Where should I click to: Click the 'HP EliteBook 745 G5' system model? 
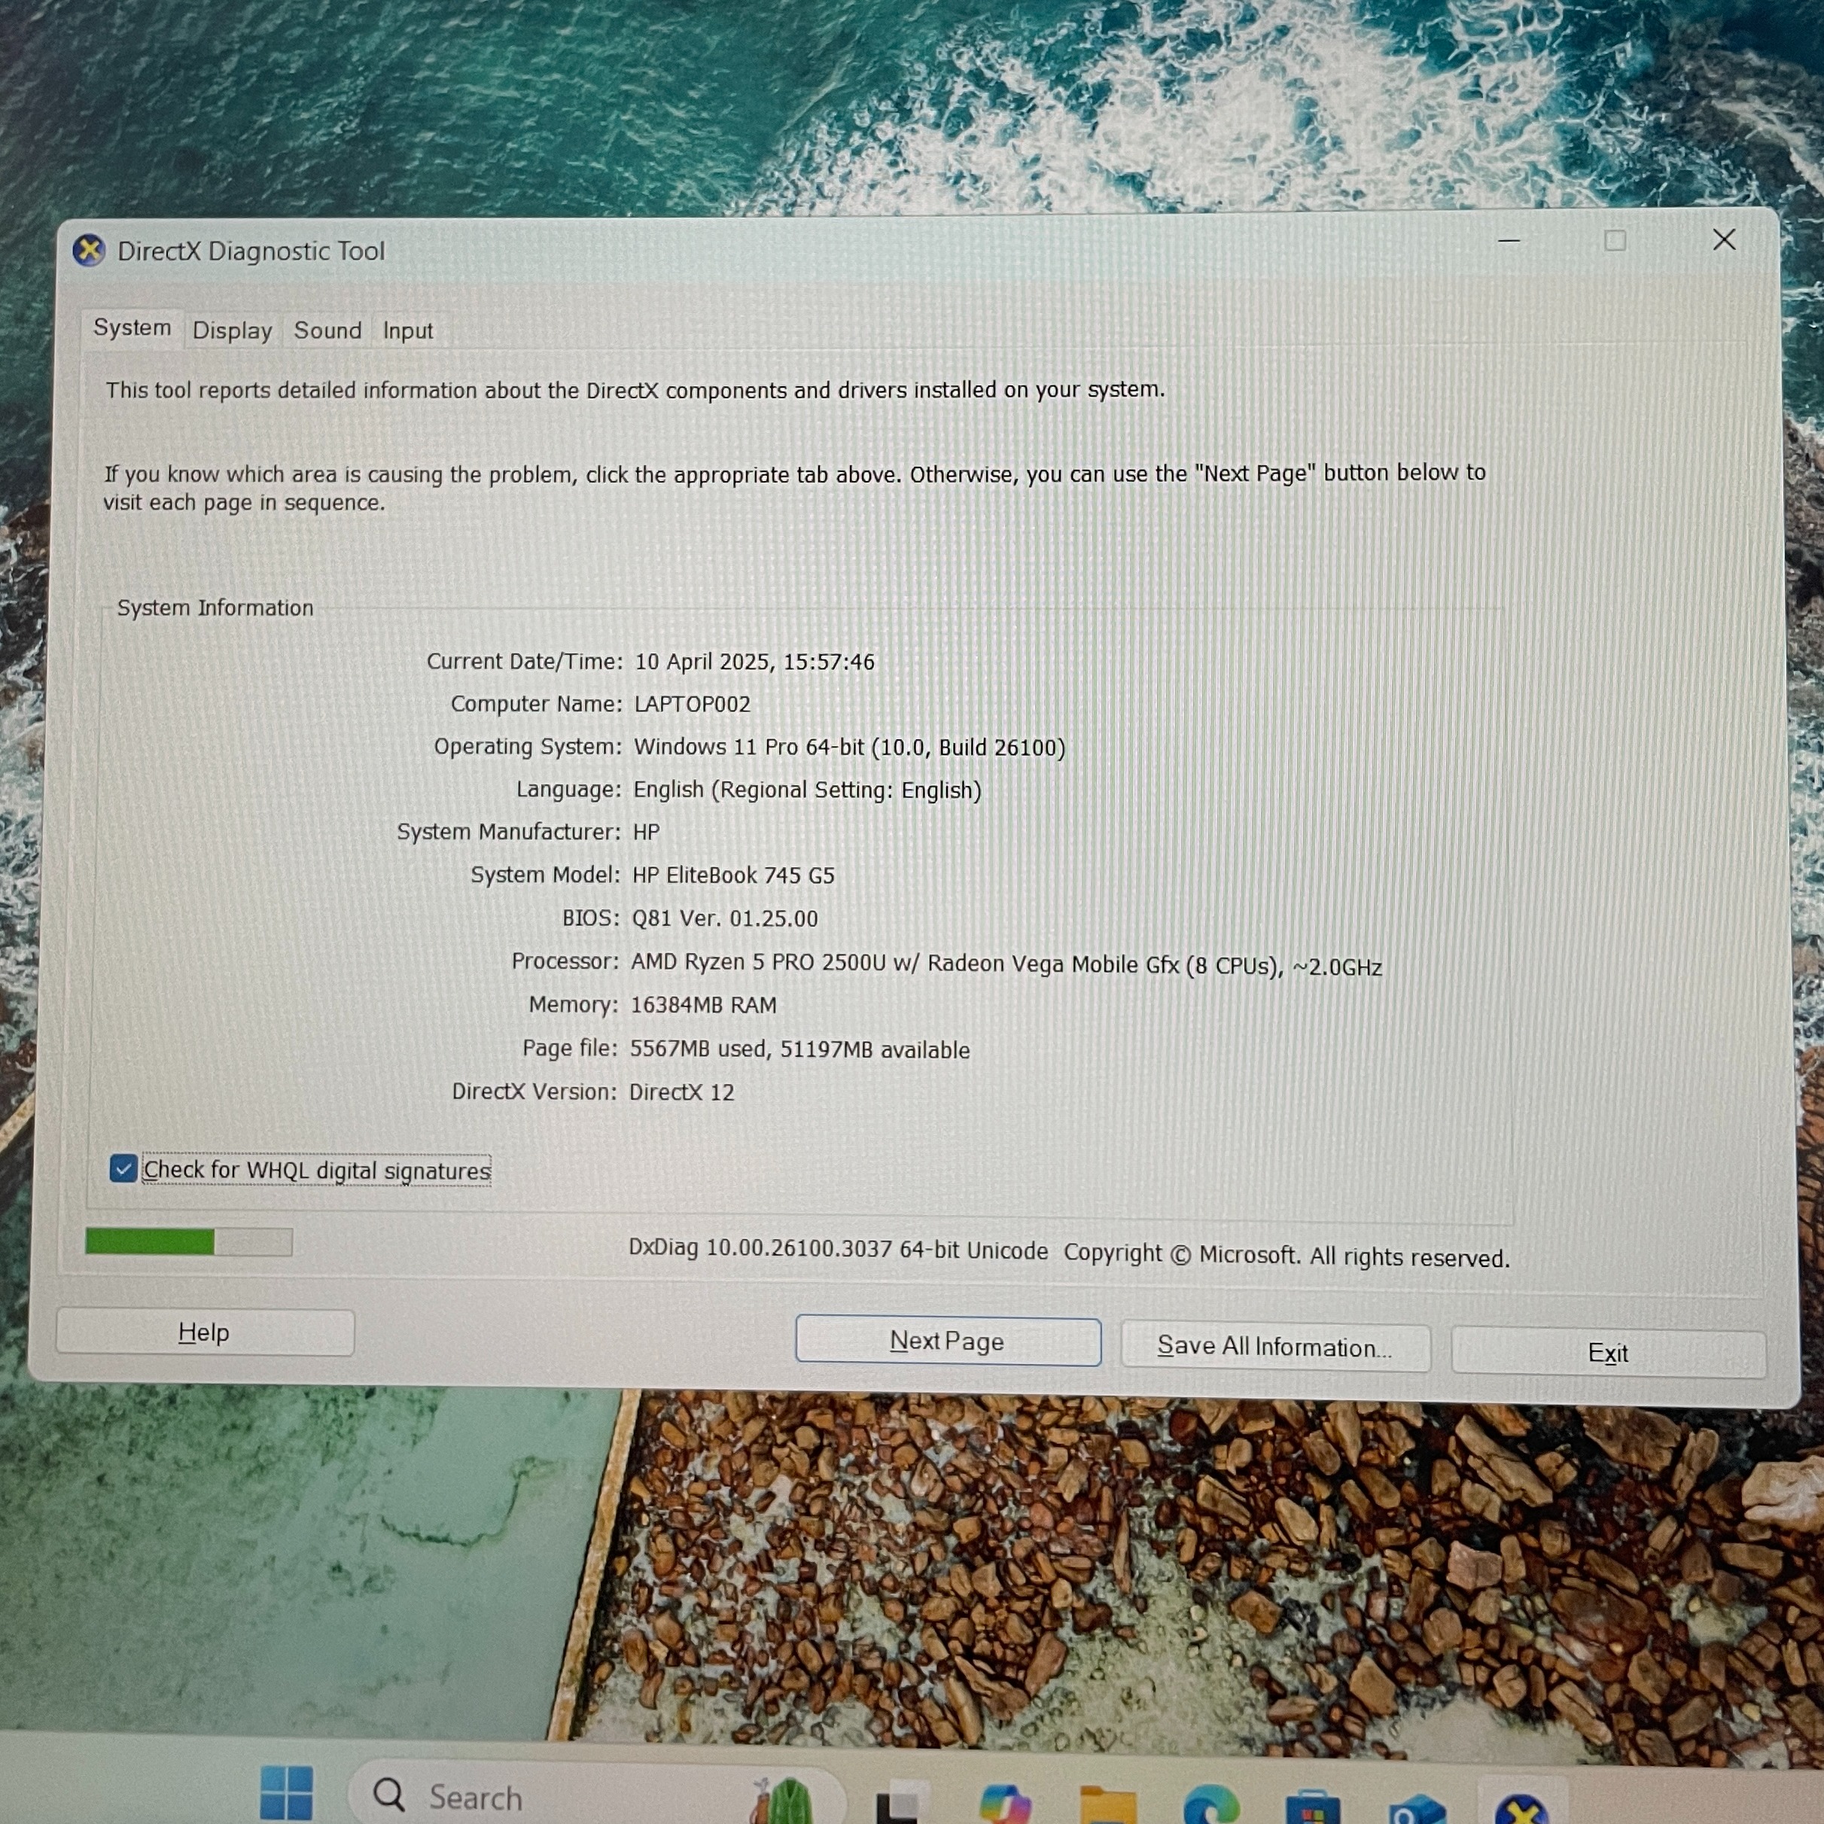point(733,875)
